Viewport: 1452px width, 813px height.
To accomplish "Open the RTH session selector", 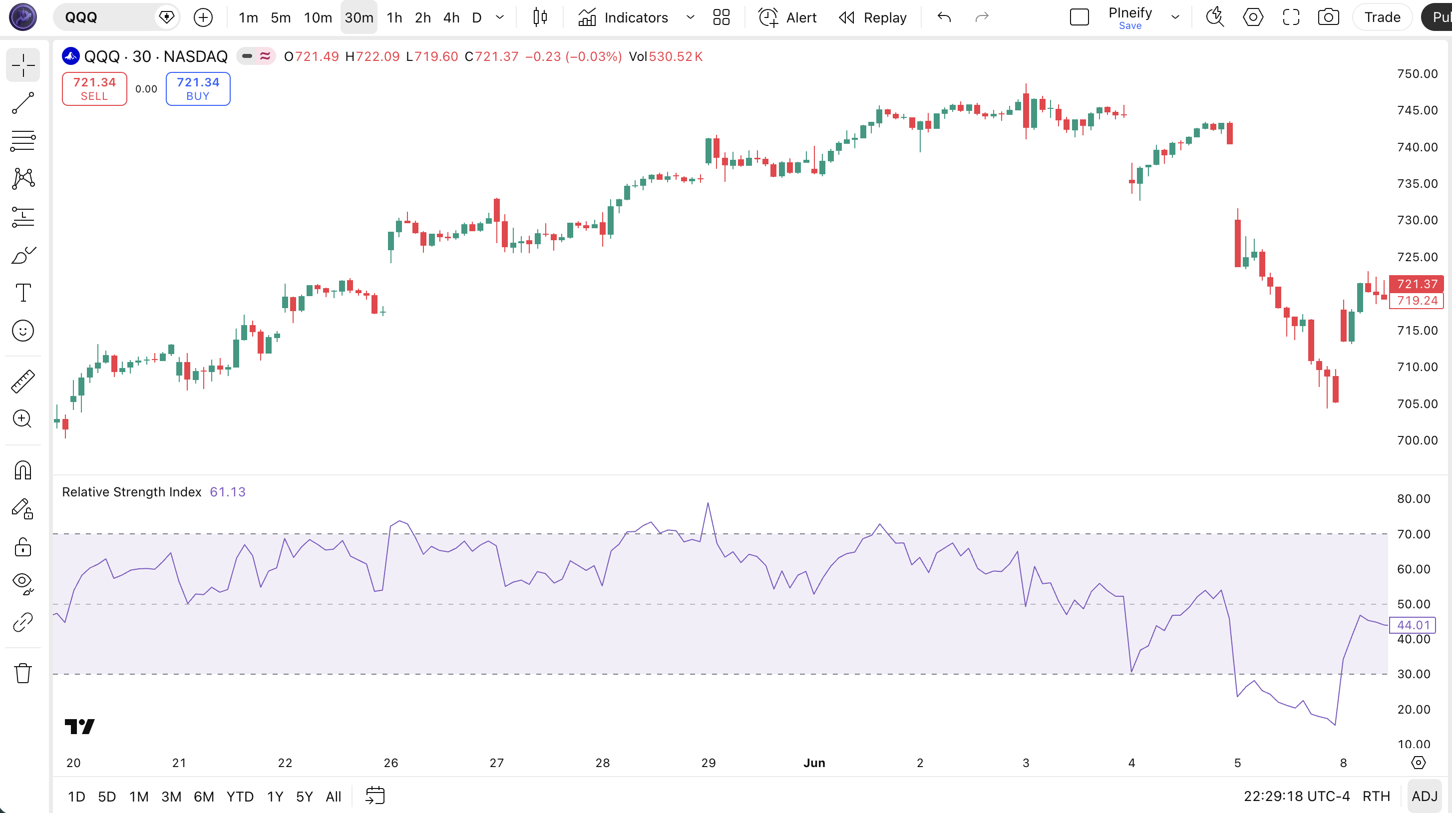I will click(x=1376, y=797).
